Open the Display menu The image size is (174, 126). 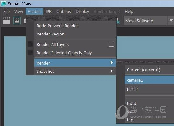tap(82, 11)
